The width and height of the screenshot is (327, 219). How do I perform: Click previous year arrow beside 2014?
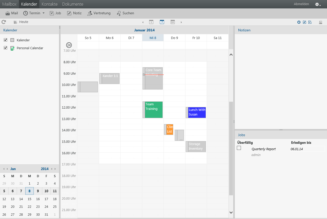[x=52, y=169]
